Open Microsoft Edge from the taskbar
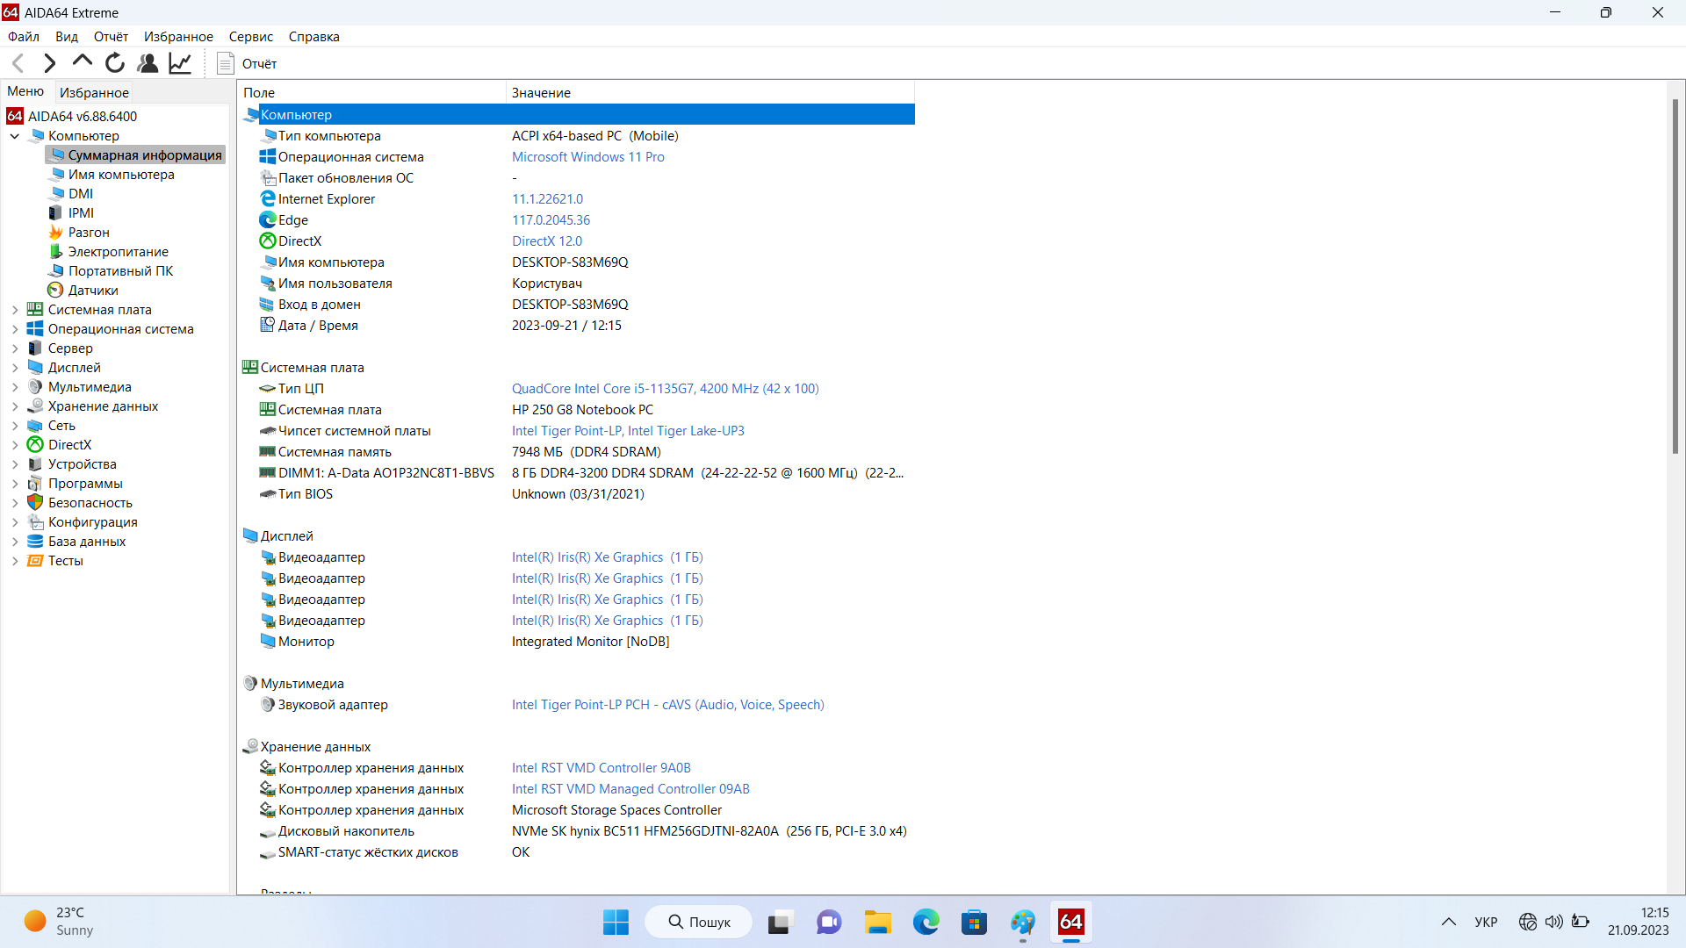1686x948 pixels. [x=926, y=922]
